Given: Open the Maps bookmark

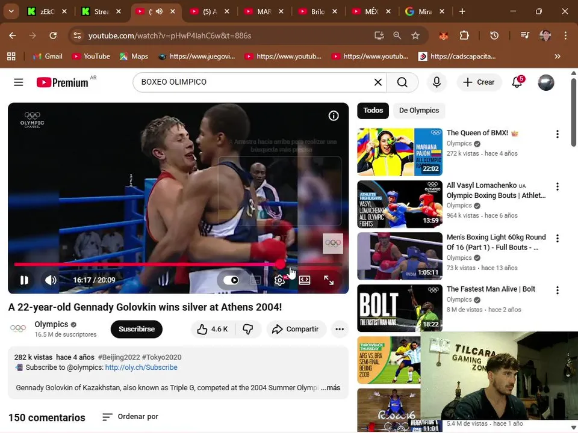Looking at the screenshot, I should [134, 57].
